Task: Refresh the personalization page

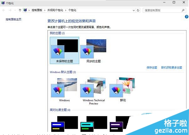Action: (138, 10)
